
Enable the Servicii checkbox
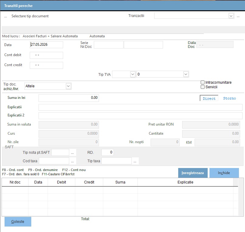202,87
